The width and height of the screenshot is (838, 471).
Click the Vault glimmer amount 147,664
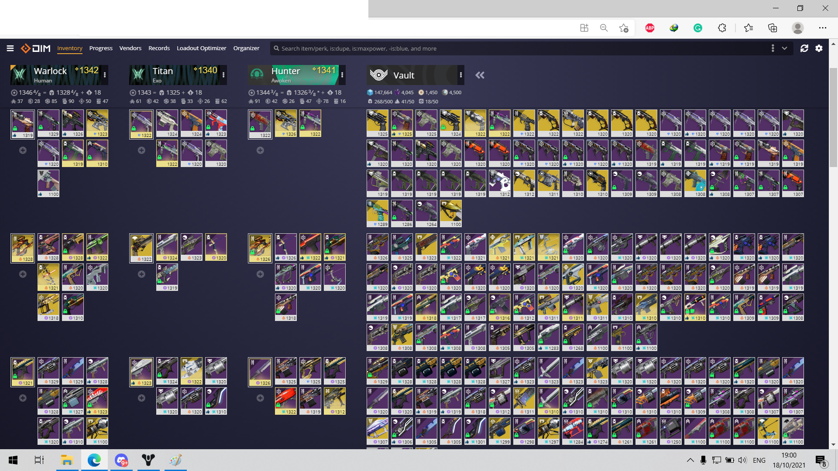379,92
